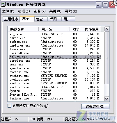Viewport: 117px width, 123px height.
Task: Minimize the Task Manager window
Action: click(x=99, y=5)
